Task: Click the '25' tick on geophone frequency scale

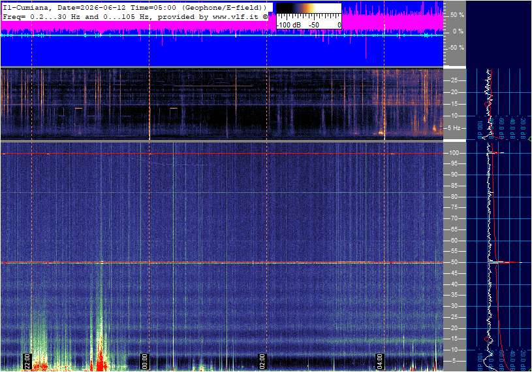Action: pos(454,80)
